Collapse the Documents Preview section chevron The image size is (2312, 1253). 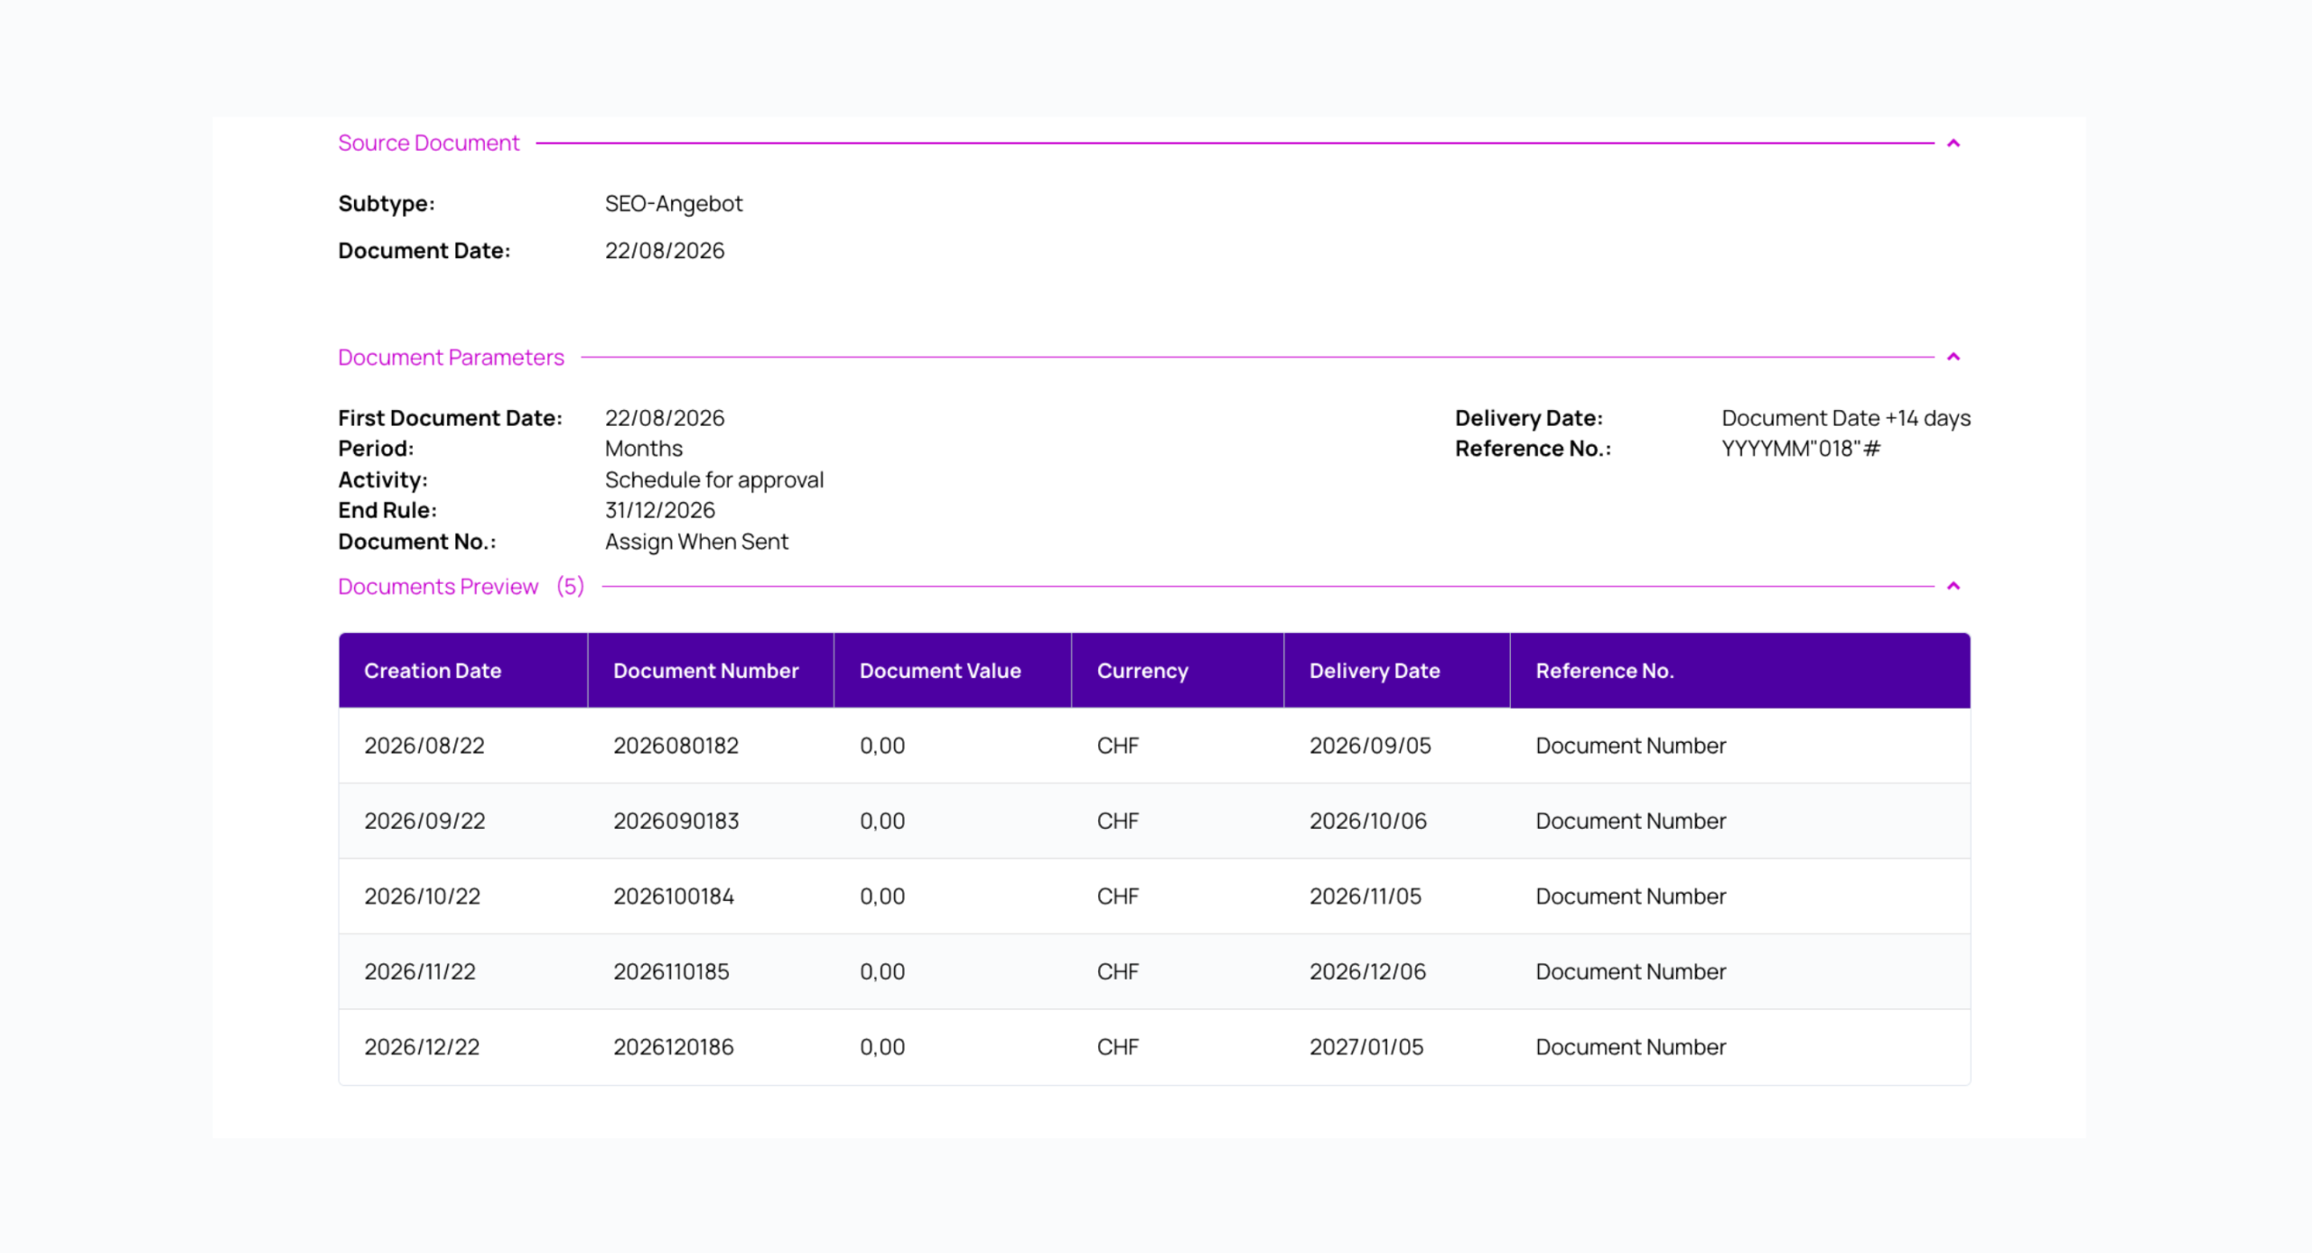pos(1953,586)
